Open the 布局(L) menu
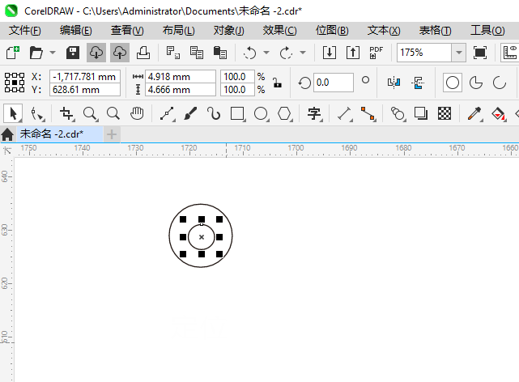Viewport: 519px width, 382px height. pos(179,31)
